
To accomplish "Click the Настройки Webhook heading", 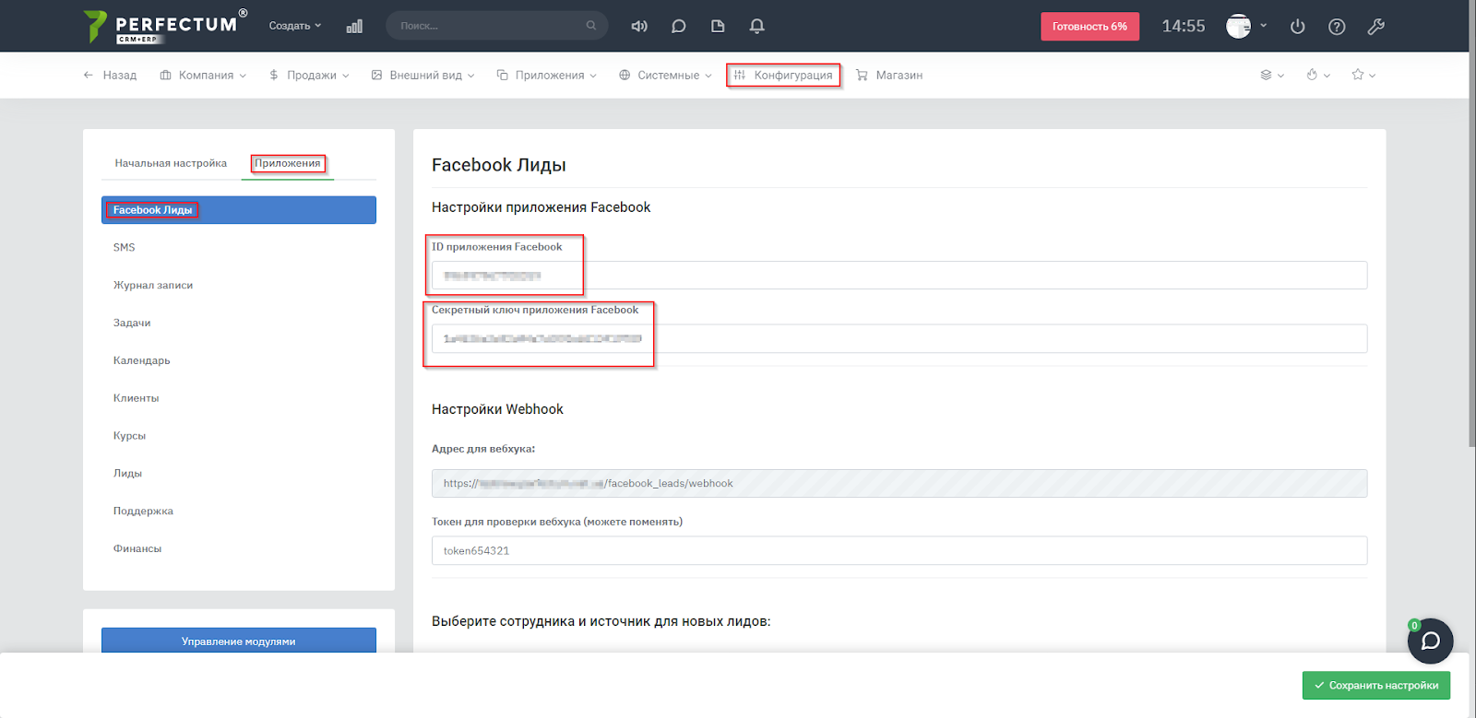I will 497,409.
